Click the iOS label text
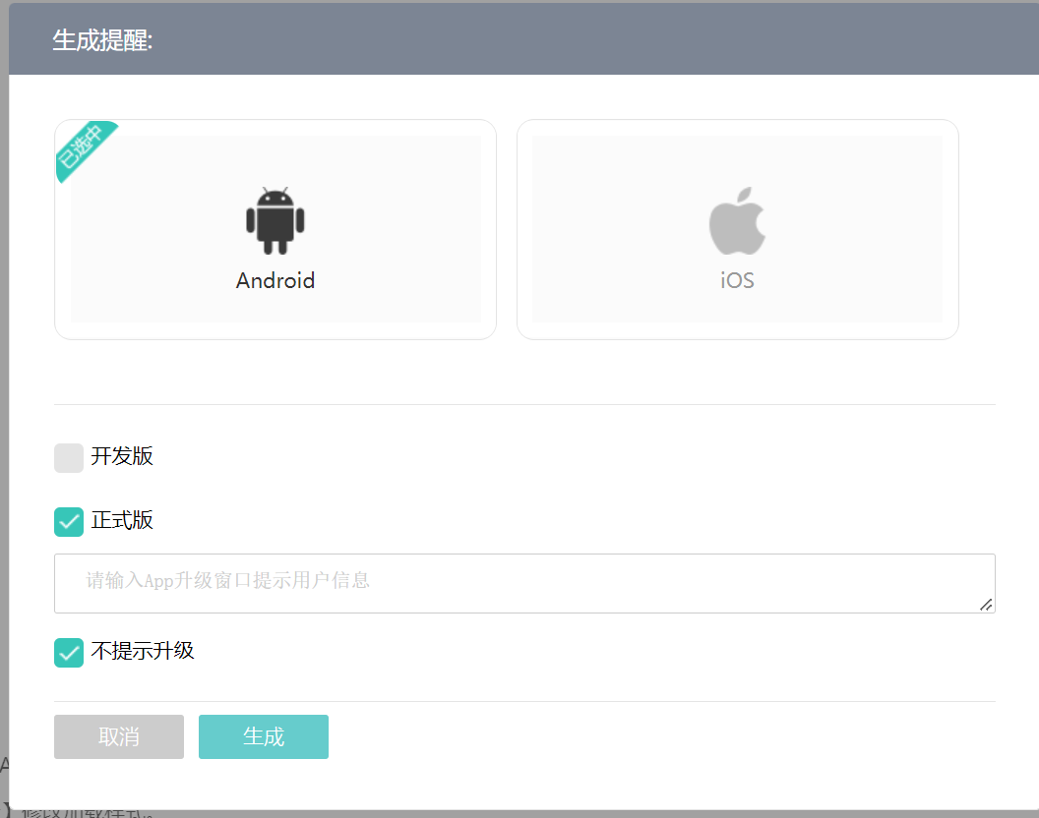1039x818 pixels. [738, 281]
